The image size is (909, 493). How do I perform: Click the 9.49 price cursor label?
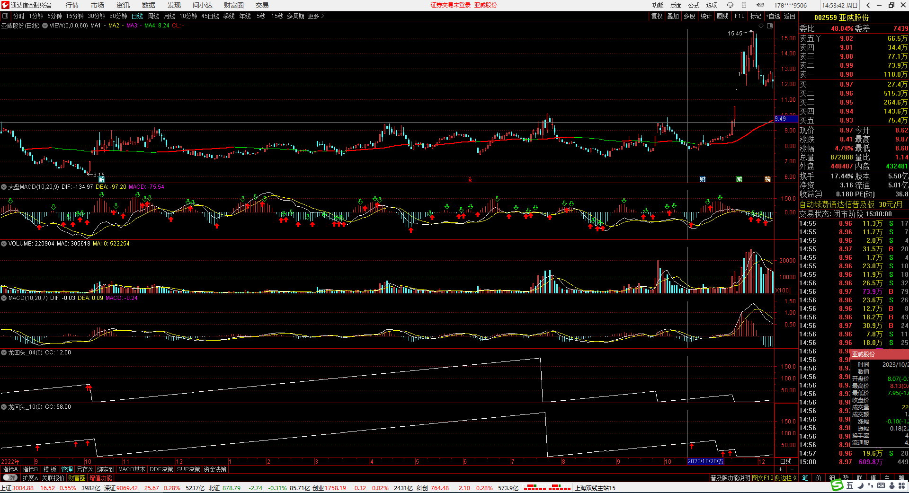tap(785, 119)
